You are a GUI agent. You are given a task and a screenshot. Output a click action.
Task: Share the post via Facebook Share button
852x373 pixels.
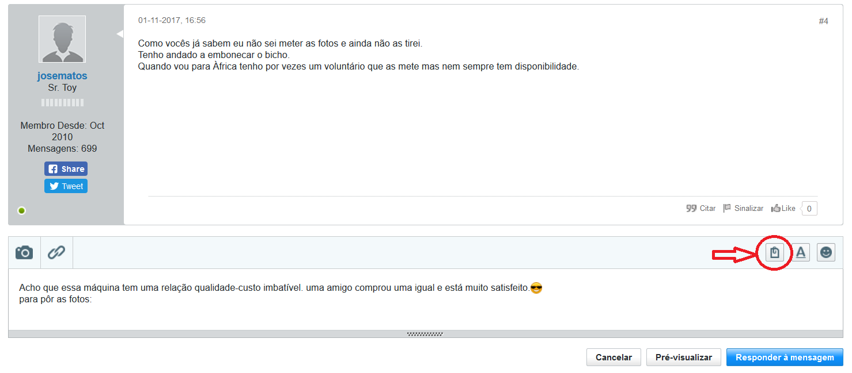[66, 169]
